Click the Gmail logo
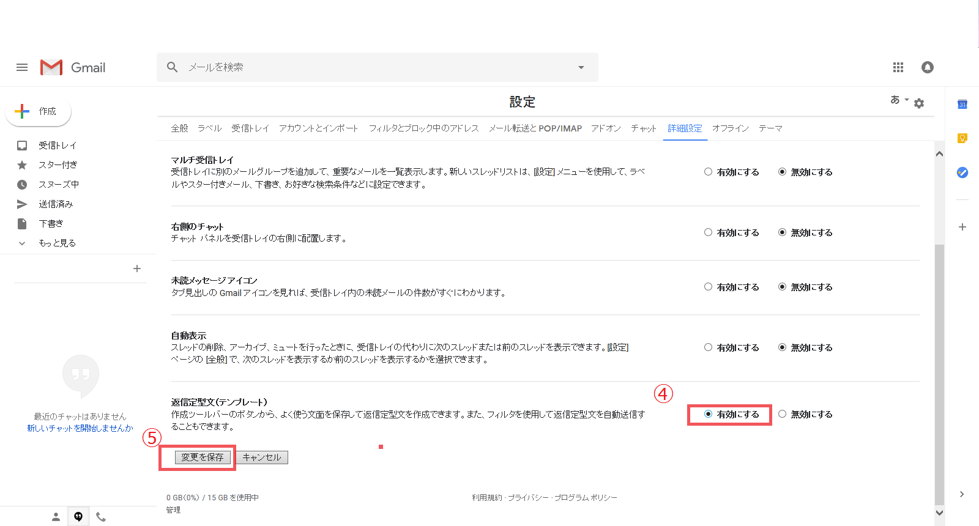Screen dimensions: 979x526 pos(73,67)
